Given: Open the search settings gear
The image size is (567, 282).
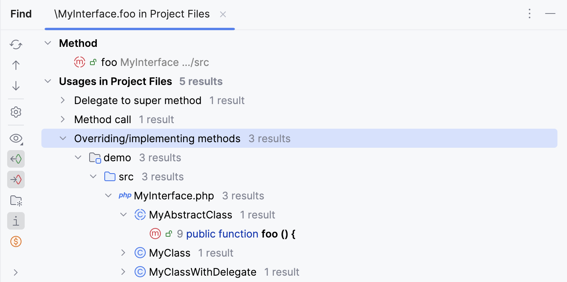Looking at the screenshot, I should coord(16,112).
